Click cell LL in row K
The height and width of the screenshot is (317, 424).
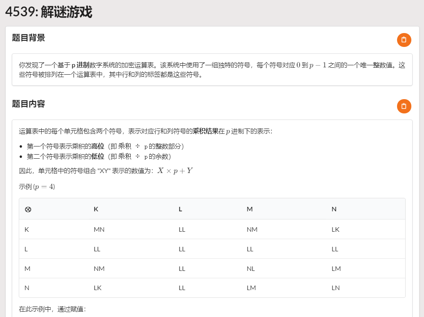tap(182, 230)
